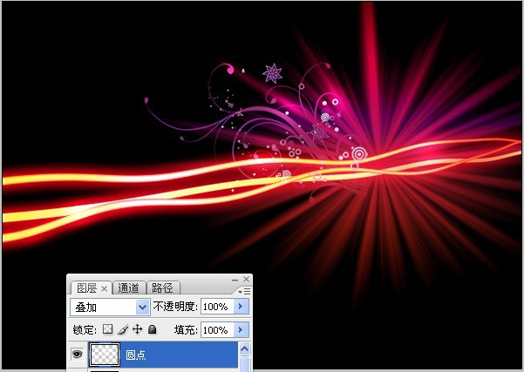Open the 不透明度 slider arrow
The width and height of the screenshot is (524, 372).
point(241,307)
